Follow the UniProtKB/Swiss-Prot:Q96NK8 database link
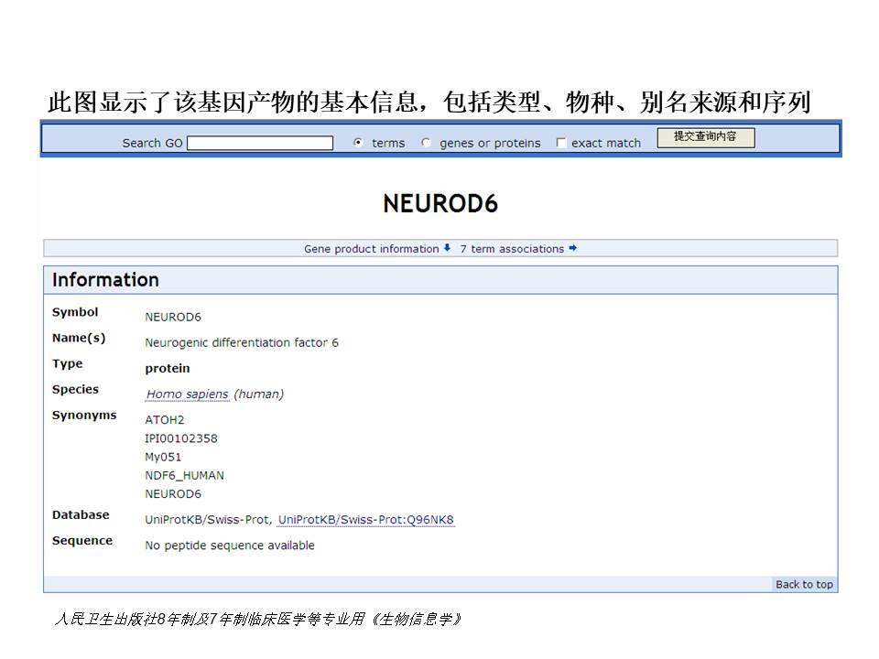879x659 pixels. (x=365, y=520)
